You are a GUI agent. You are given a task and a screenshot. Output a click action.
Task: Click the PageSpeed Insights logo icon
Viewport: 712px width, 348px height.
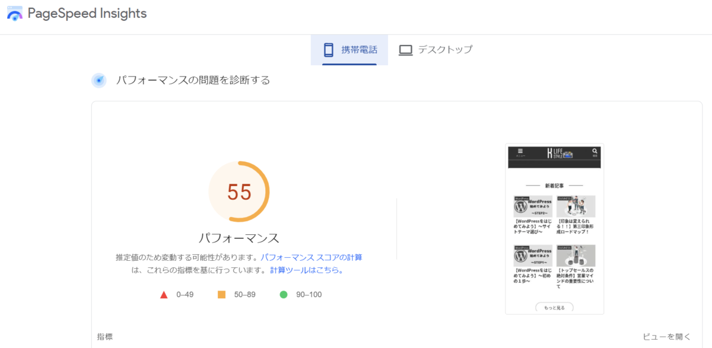pyautogui.click(x=14, y=13)
